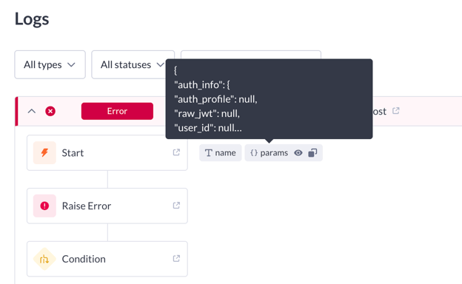Open the All statuses dropdown
This screenshot has width=462, height=284.
133,64
